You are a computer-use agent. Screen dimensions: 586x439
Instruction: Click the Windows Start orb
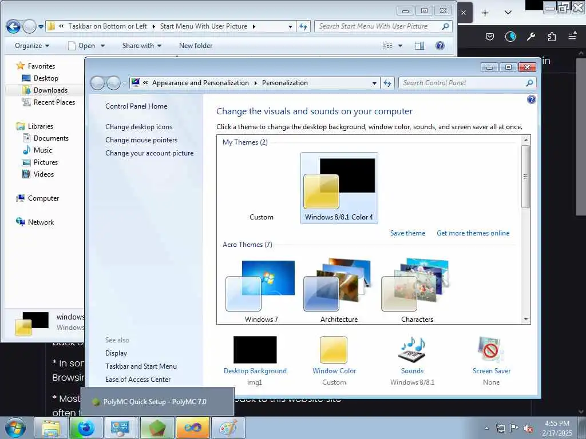coord(15,428)
